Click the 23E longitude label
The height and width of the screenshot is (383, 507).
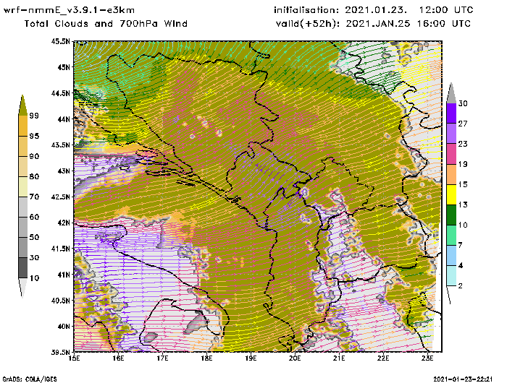(427, 358)
